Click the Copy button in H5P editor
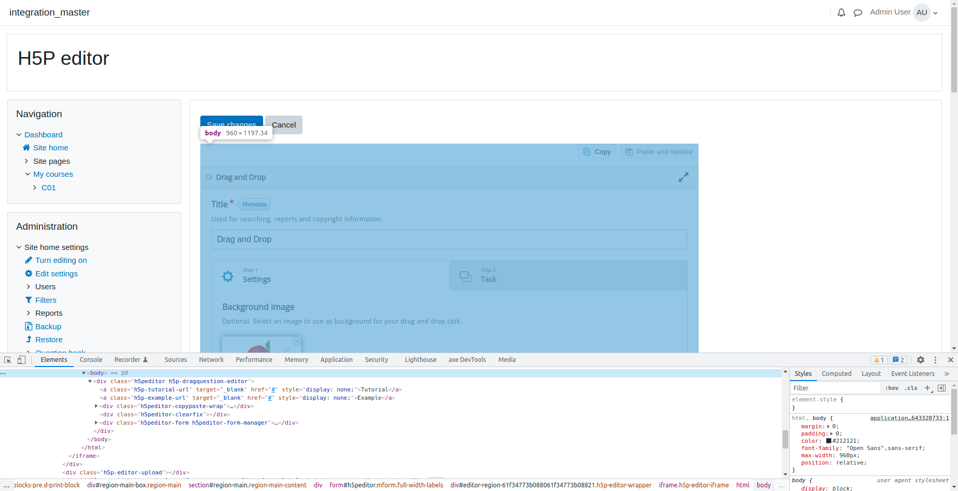958x491 pixels. (x=597, y=152)
